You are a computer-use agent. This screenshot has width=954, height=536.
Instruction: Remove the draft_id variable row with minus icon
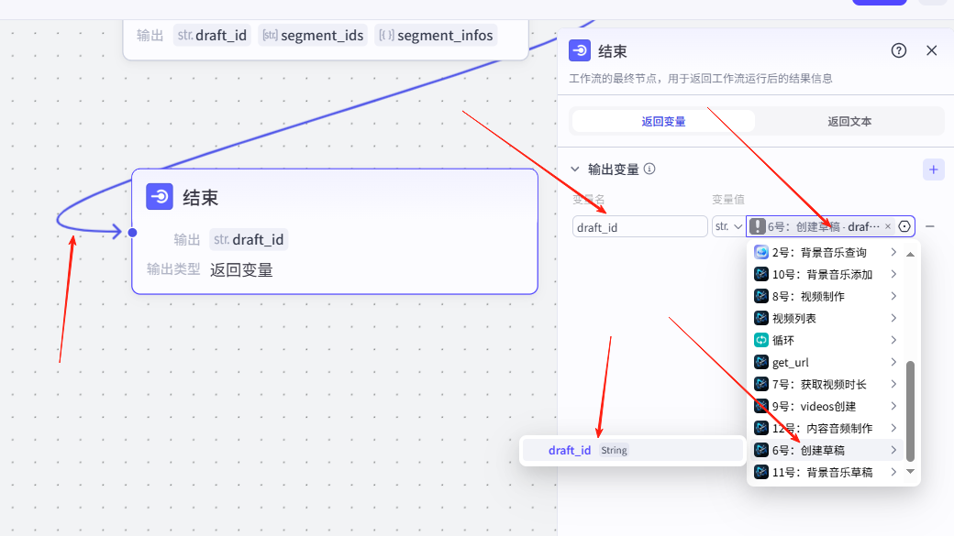[x=930, y=226]
